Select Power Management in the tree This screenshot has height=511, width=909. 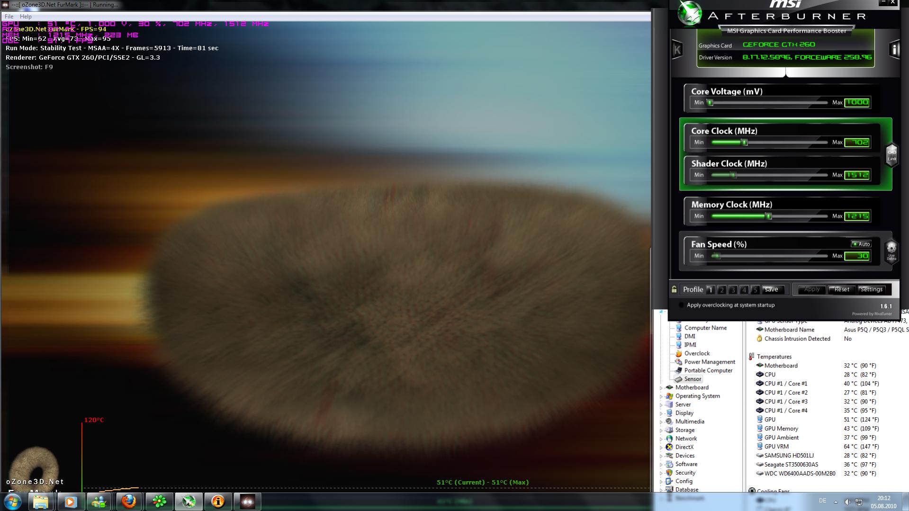click(710, 362)
